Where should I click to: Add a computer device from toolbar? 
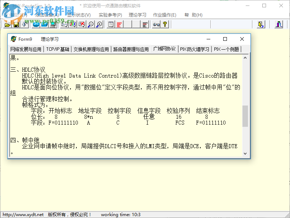53,25
